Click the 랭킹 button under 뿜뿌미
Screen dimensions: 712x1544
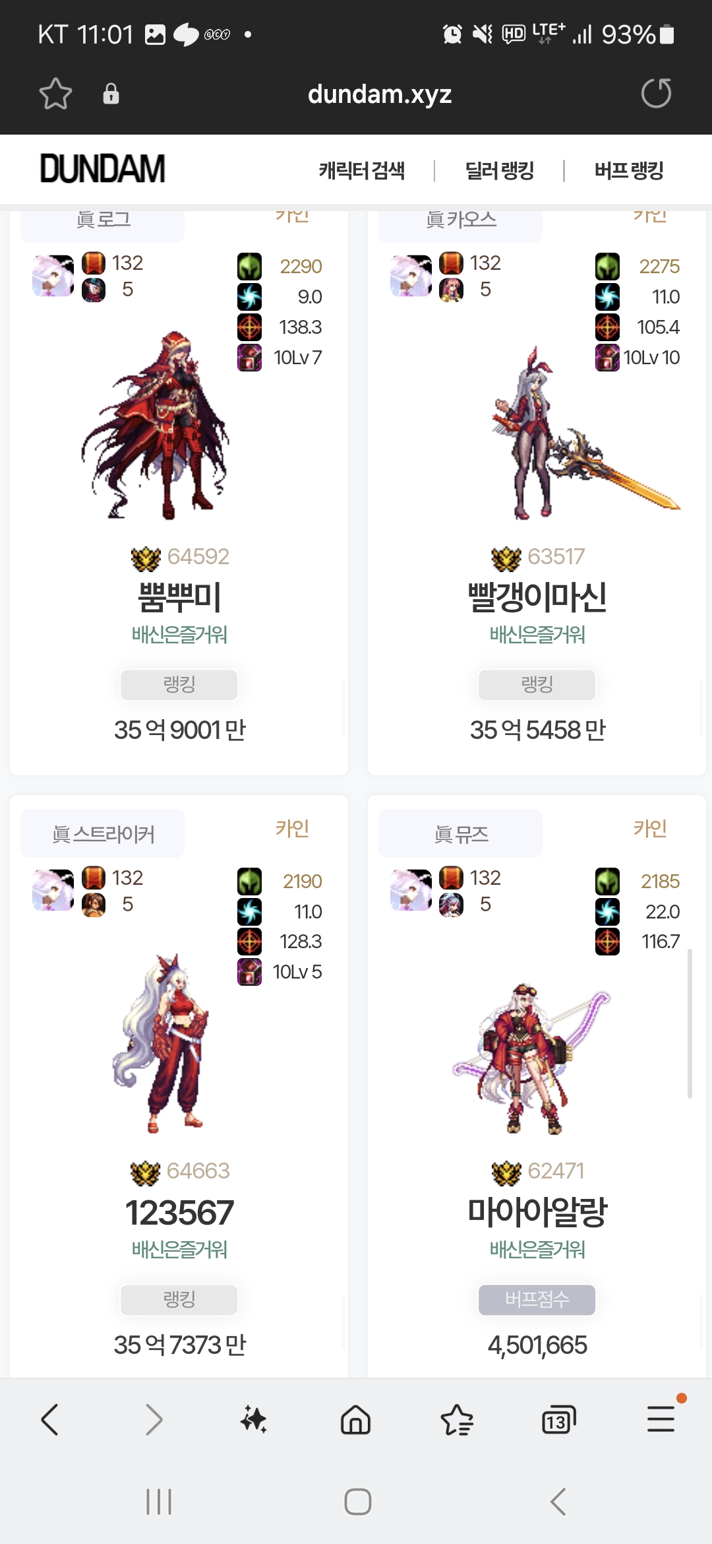click(179, 685)
